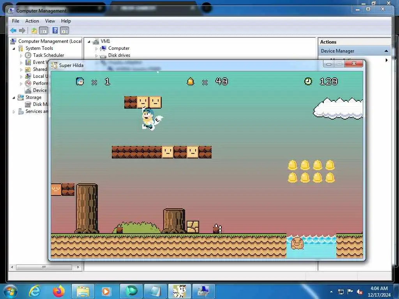Open the Help menu
The height and width of the screenshot is (299, 399).
click(66, 21)
